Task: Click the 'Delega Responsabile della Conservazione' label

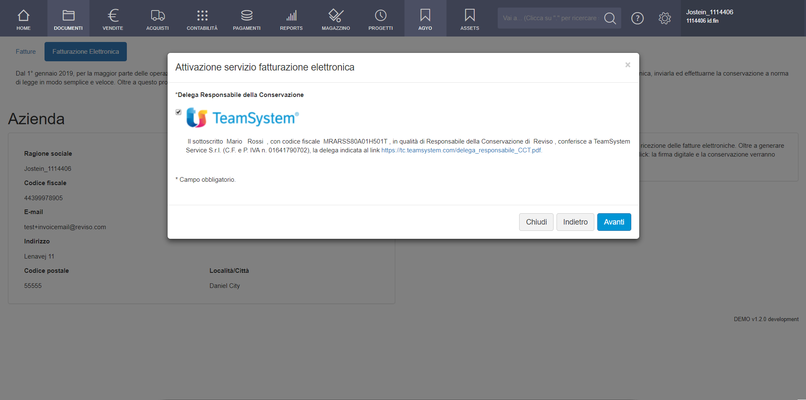Action: point(240,95)
